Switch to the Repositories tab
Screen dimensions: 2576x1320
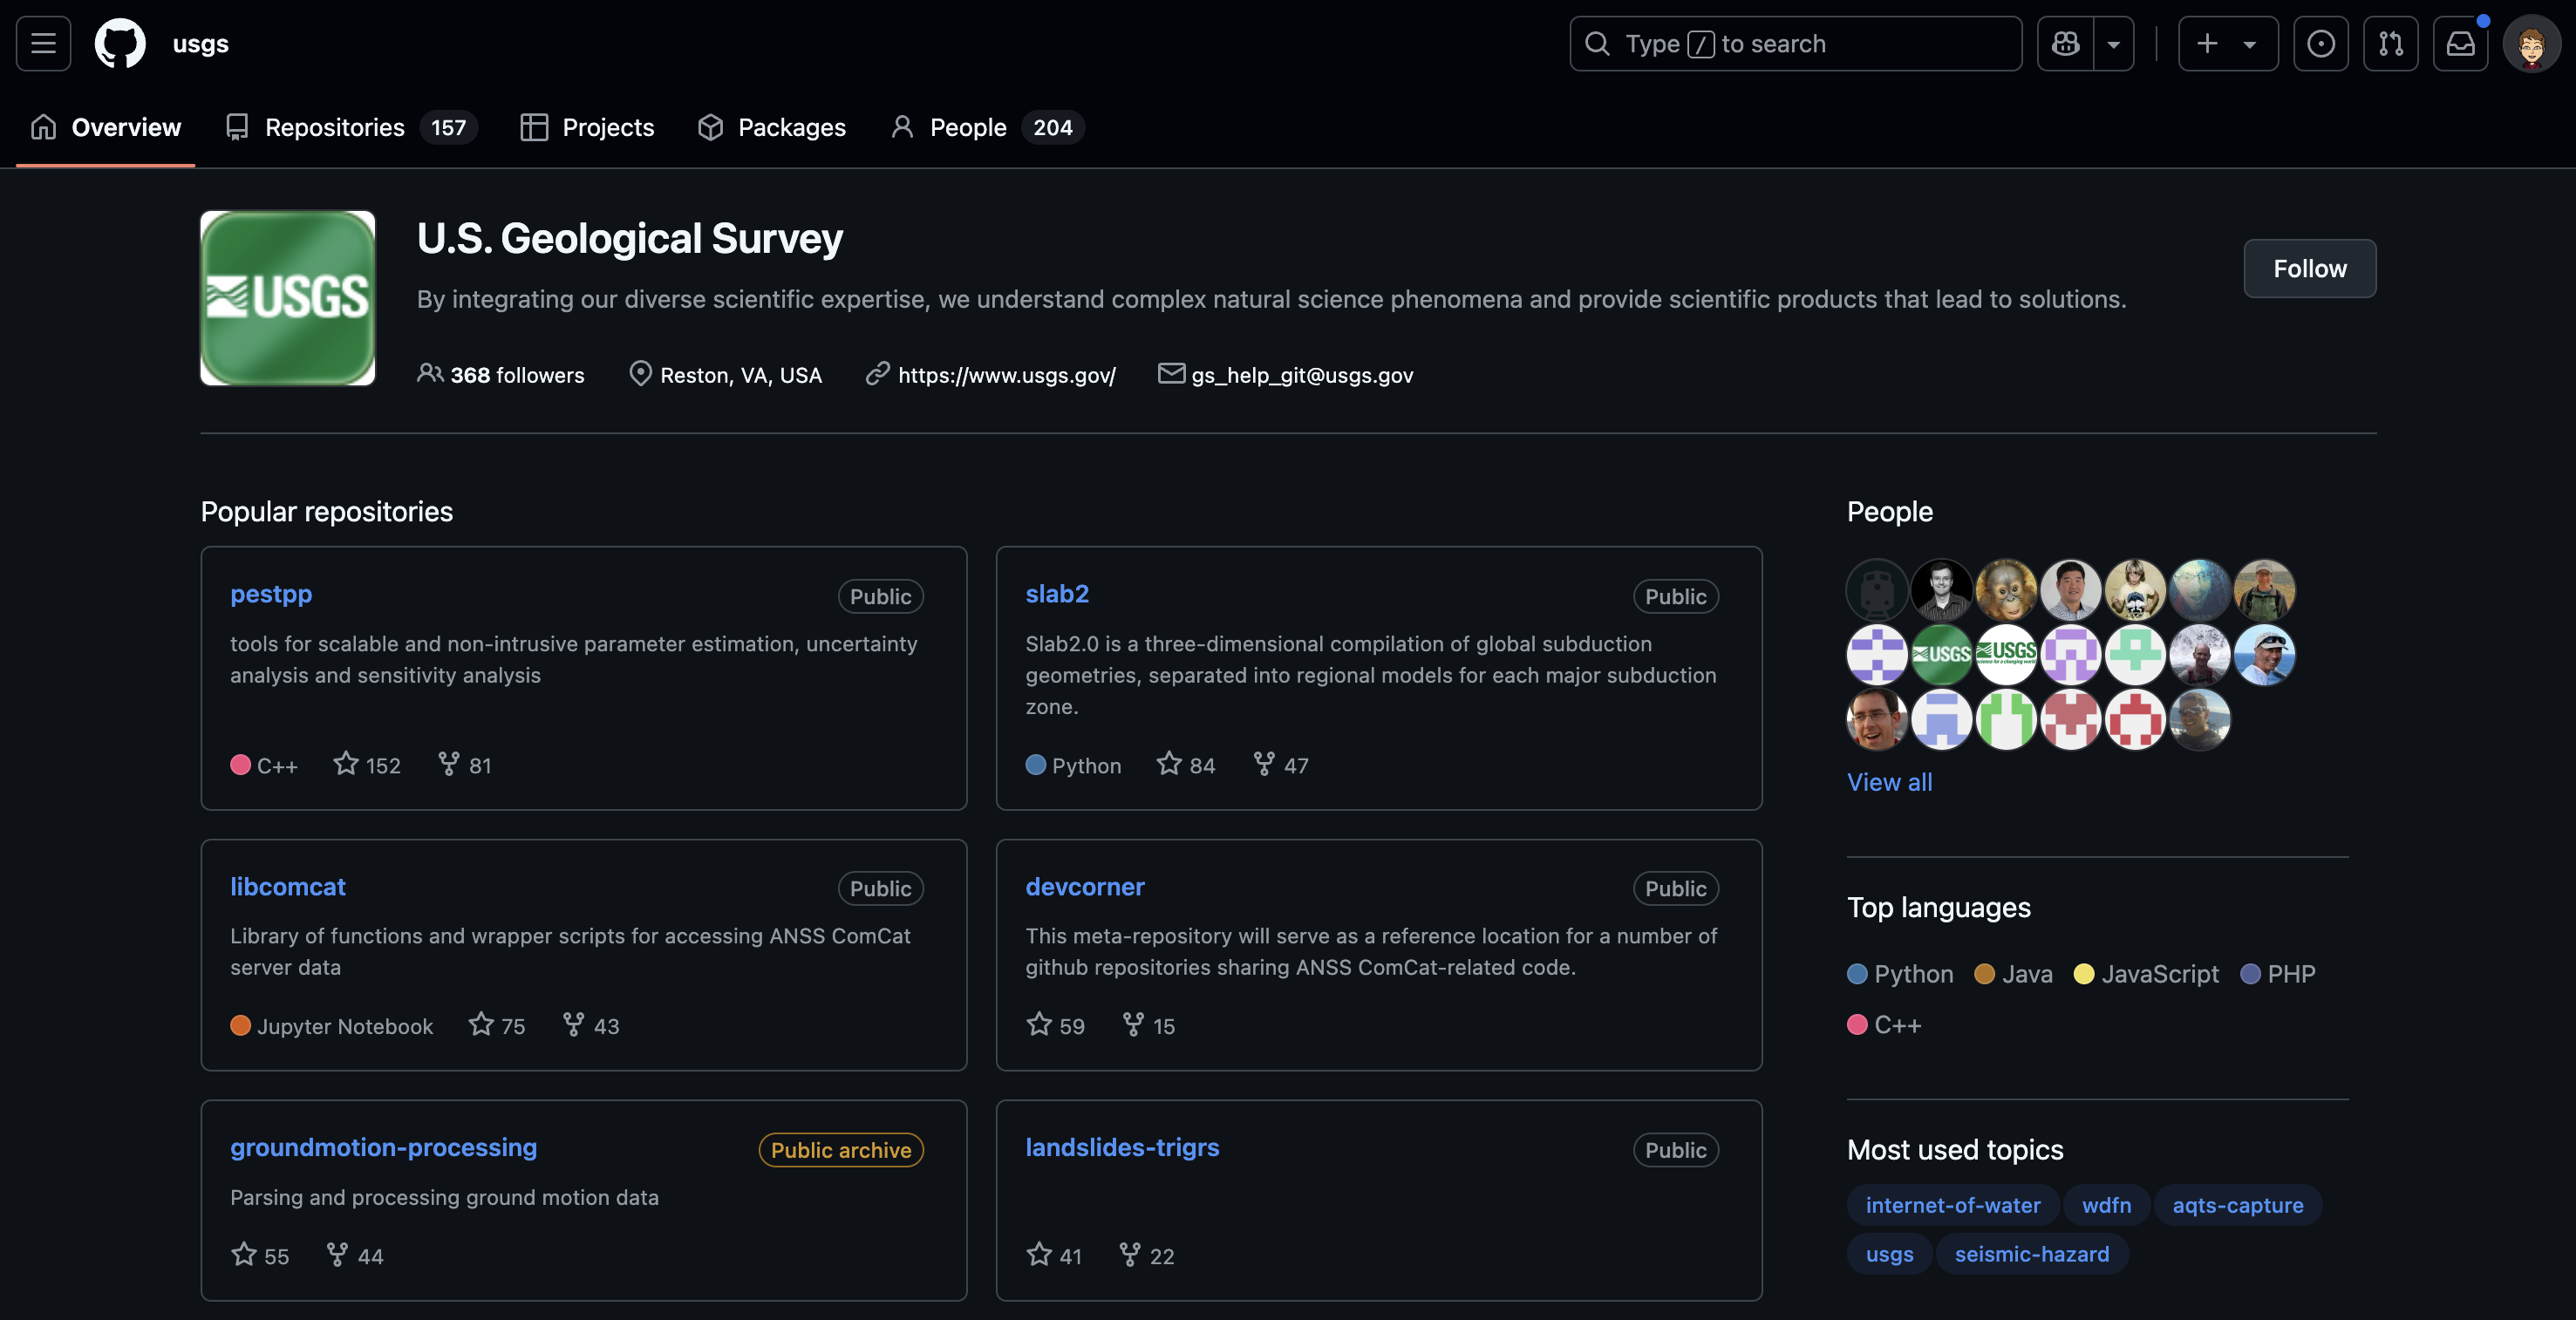[x=351, y=127]
